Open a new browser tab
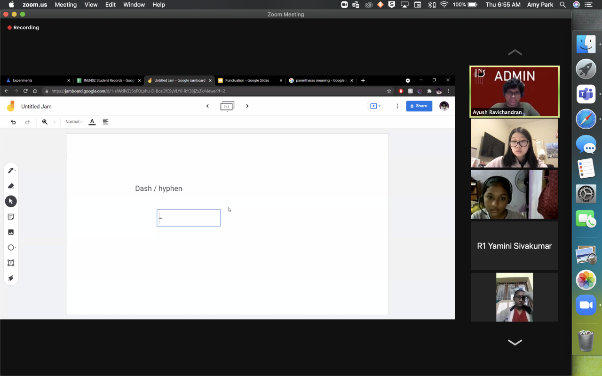 pos(363,80)
